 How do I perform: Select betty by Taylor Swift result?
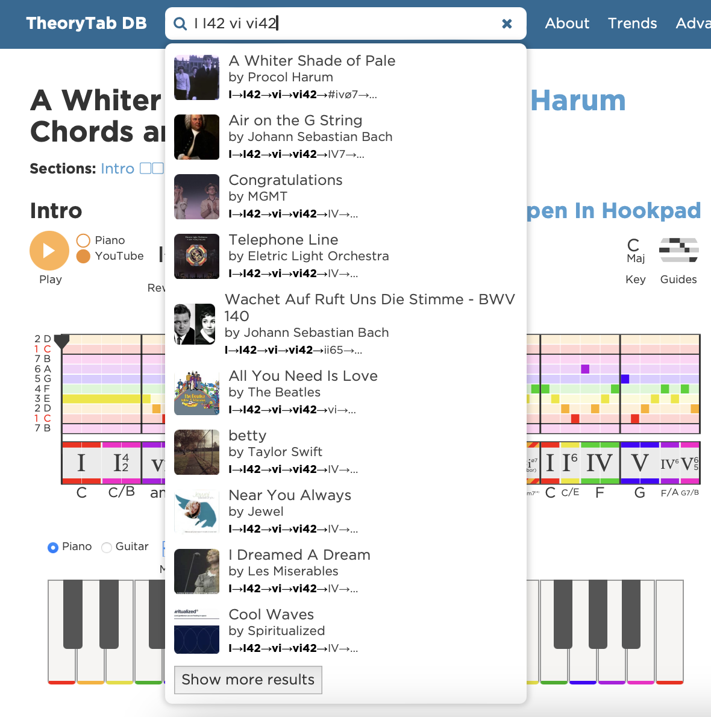[x=345, y=452]
